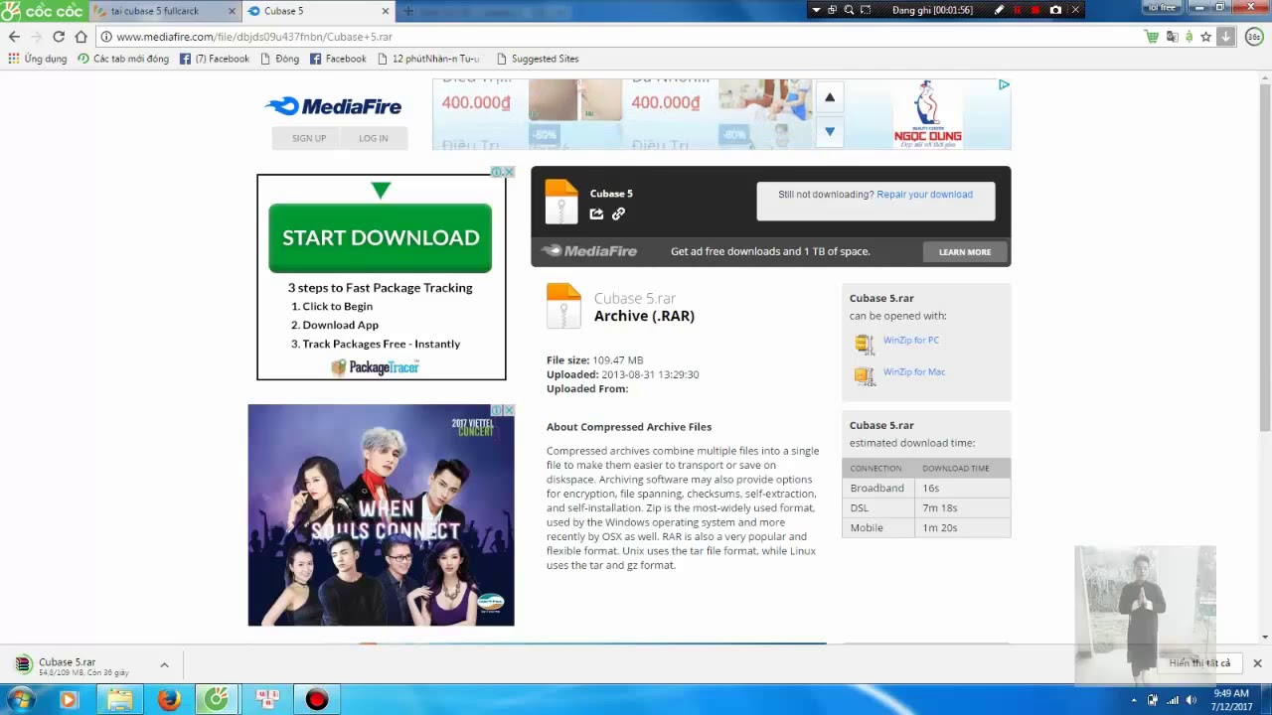This screenshot has height=715, width=1272.
Task: Click the address bar URL field
Action: tap(616, 37)
